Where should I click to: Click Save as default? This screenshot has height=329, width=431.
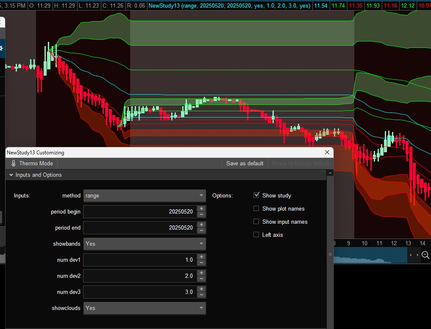(x=245, y=163)
